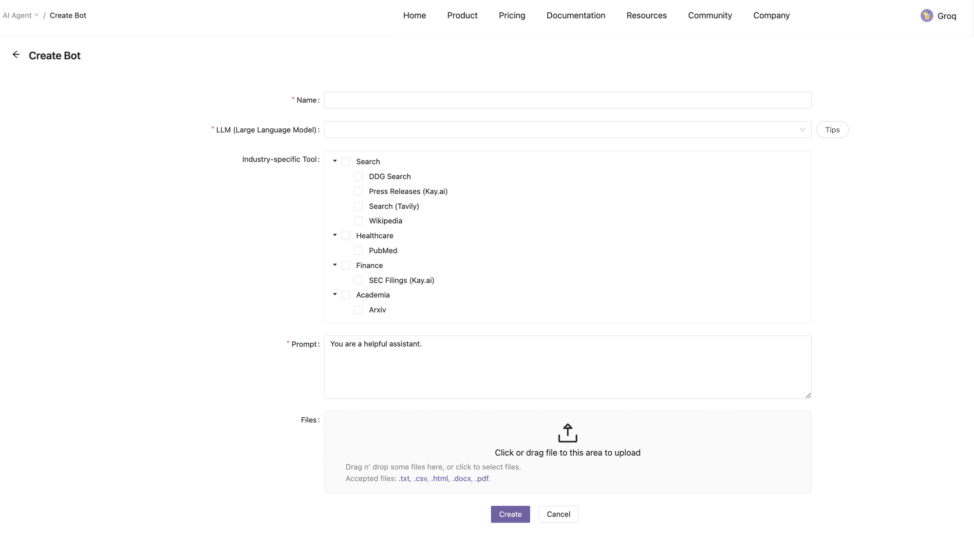Click the LLM field's dropdown arrow

pos(802,130)
